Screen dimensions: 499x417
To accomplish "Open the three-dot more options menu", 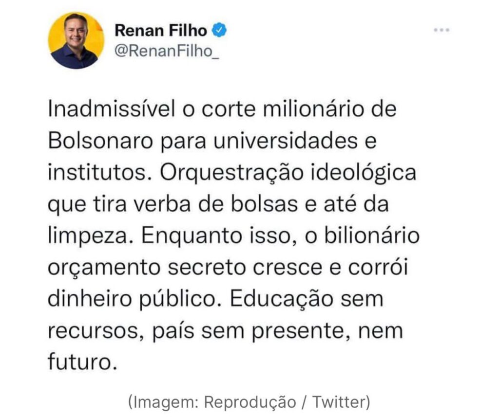I will [x=441, y=30].
